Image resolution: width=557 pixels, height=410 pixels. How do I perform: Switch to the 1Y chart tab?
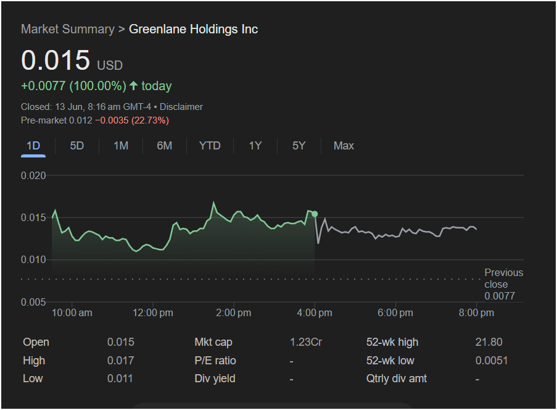coord(255,146)
